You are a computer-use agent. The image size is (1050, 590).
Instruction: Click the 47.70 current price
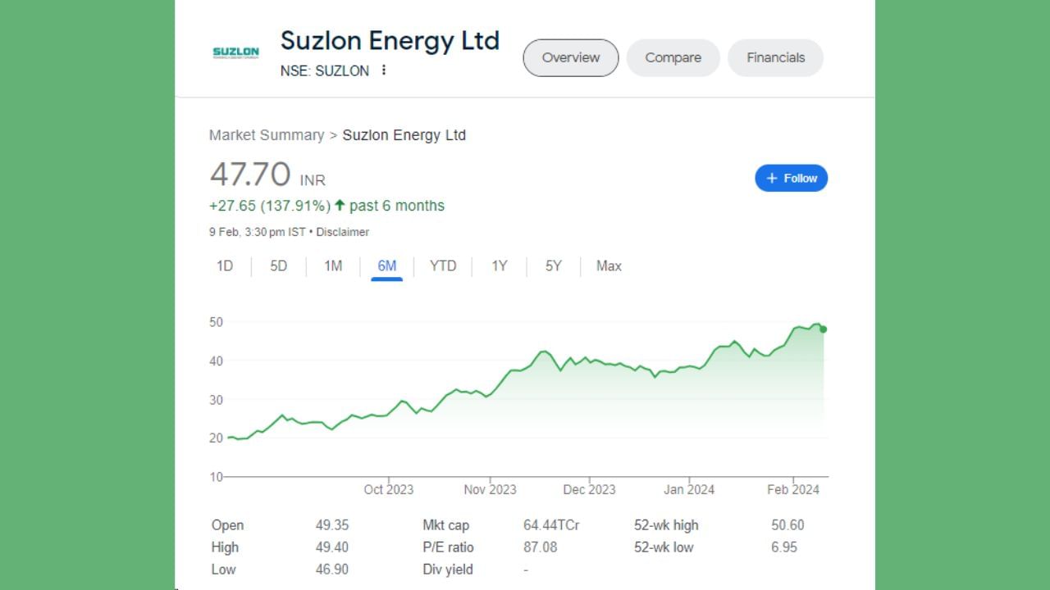tap(250, 175)
